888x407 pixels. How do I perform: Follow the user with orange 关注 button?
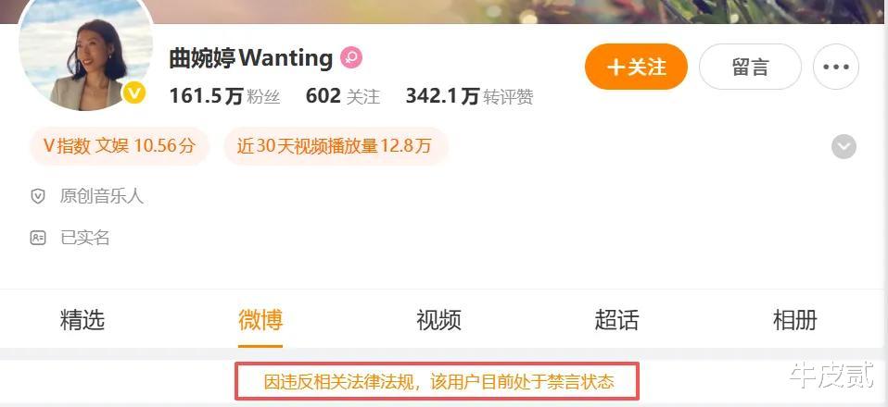click(x=637, y=67)
